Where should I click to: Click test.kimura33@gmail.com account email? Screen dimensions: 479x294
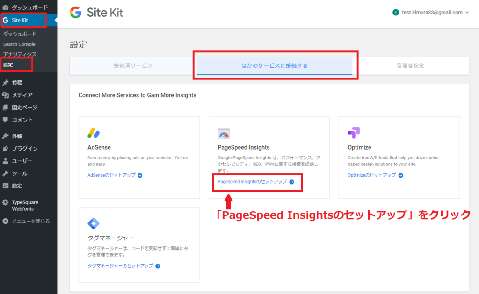(432, 13)
